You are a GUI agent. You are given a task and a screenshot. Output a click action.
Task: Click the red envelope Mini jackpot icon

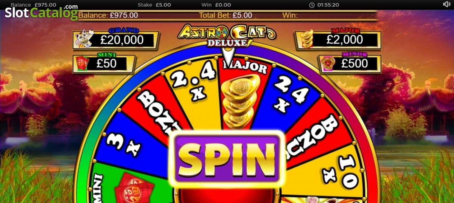82,64
